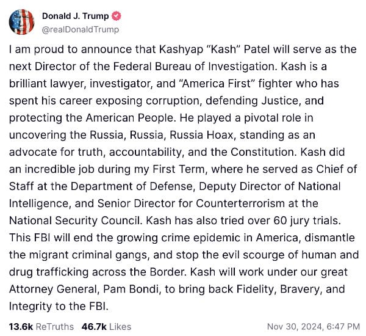Visit the @realDonaldTrump handle link

pos(81,29)
